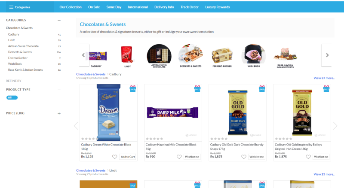344x188 pixels.
Task: Open the Wish Buds category thumbnail
Action: (254, 56)
